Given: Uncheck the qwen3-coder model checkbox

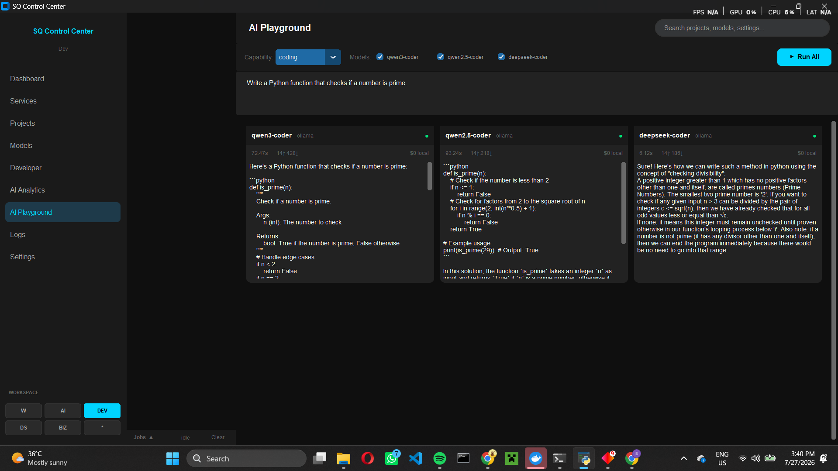Looking at the screenshot, I should [x=380, y=57].
